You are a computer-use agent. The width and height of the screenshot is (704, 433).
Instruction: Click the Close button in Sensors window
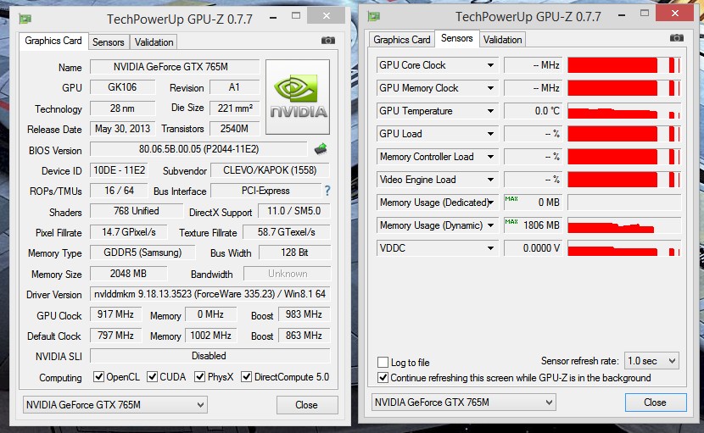pos(655,402)
